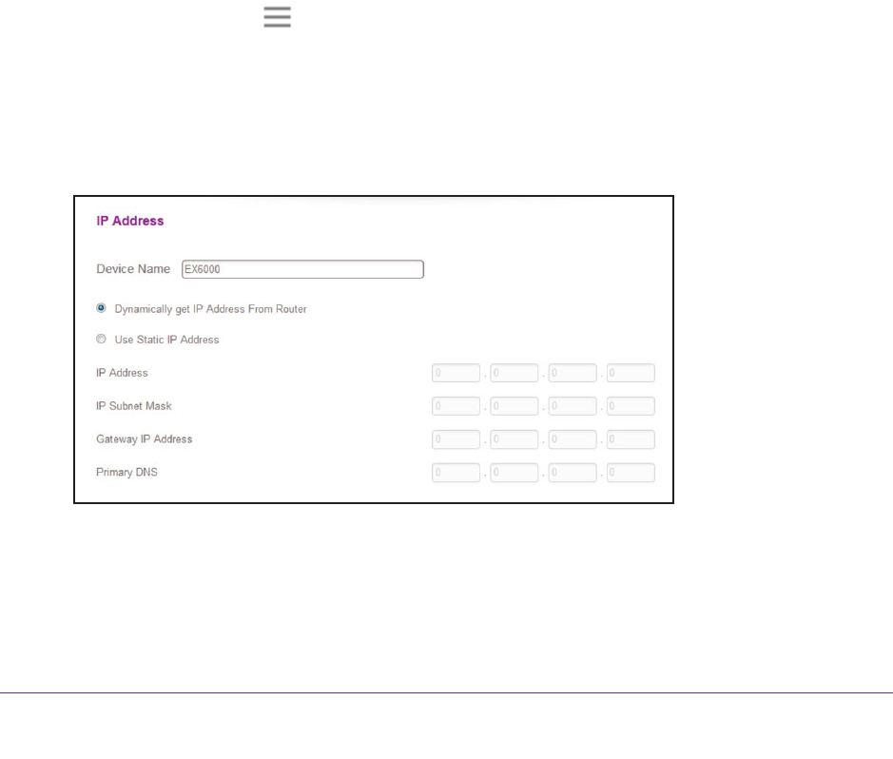Click second octet of IP Address field

514,373
